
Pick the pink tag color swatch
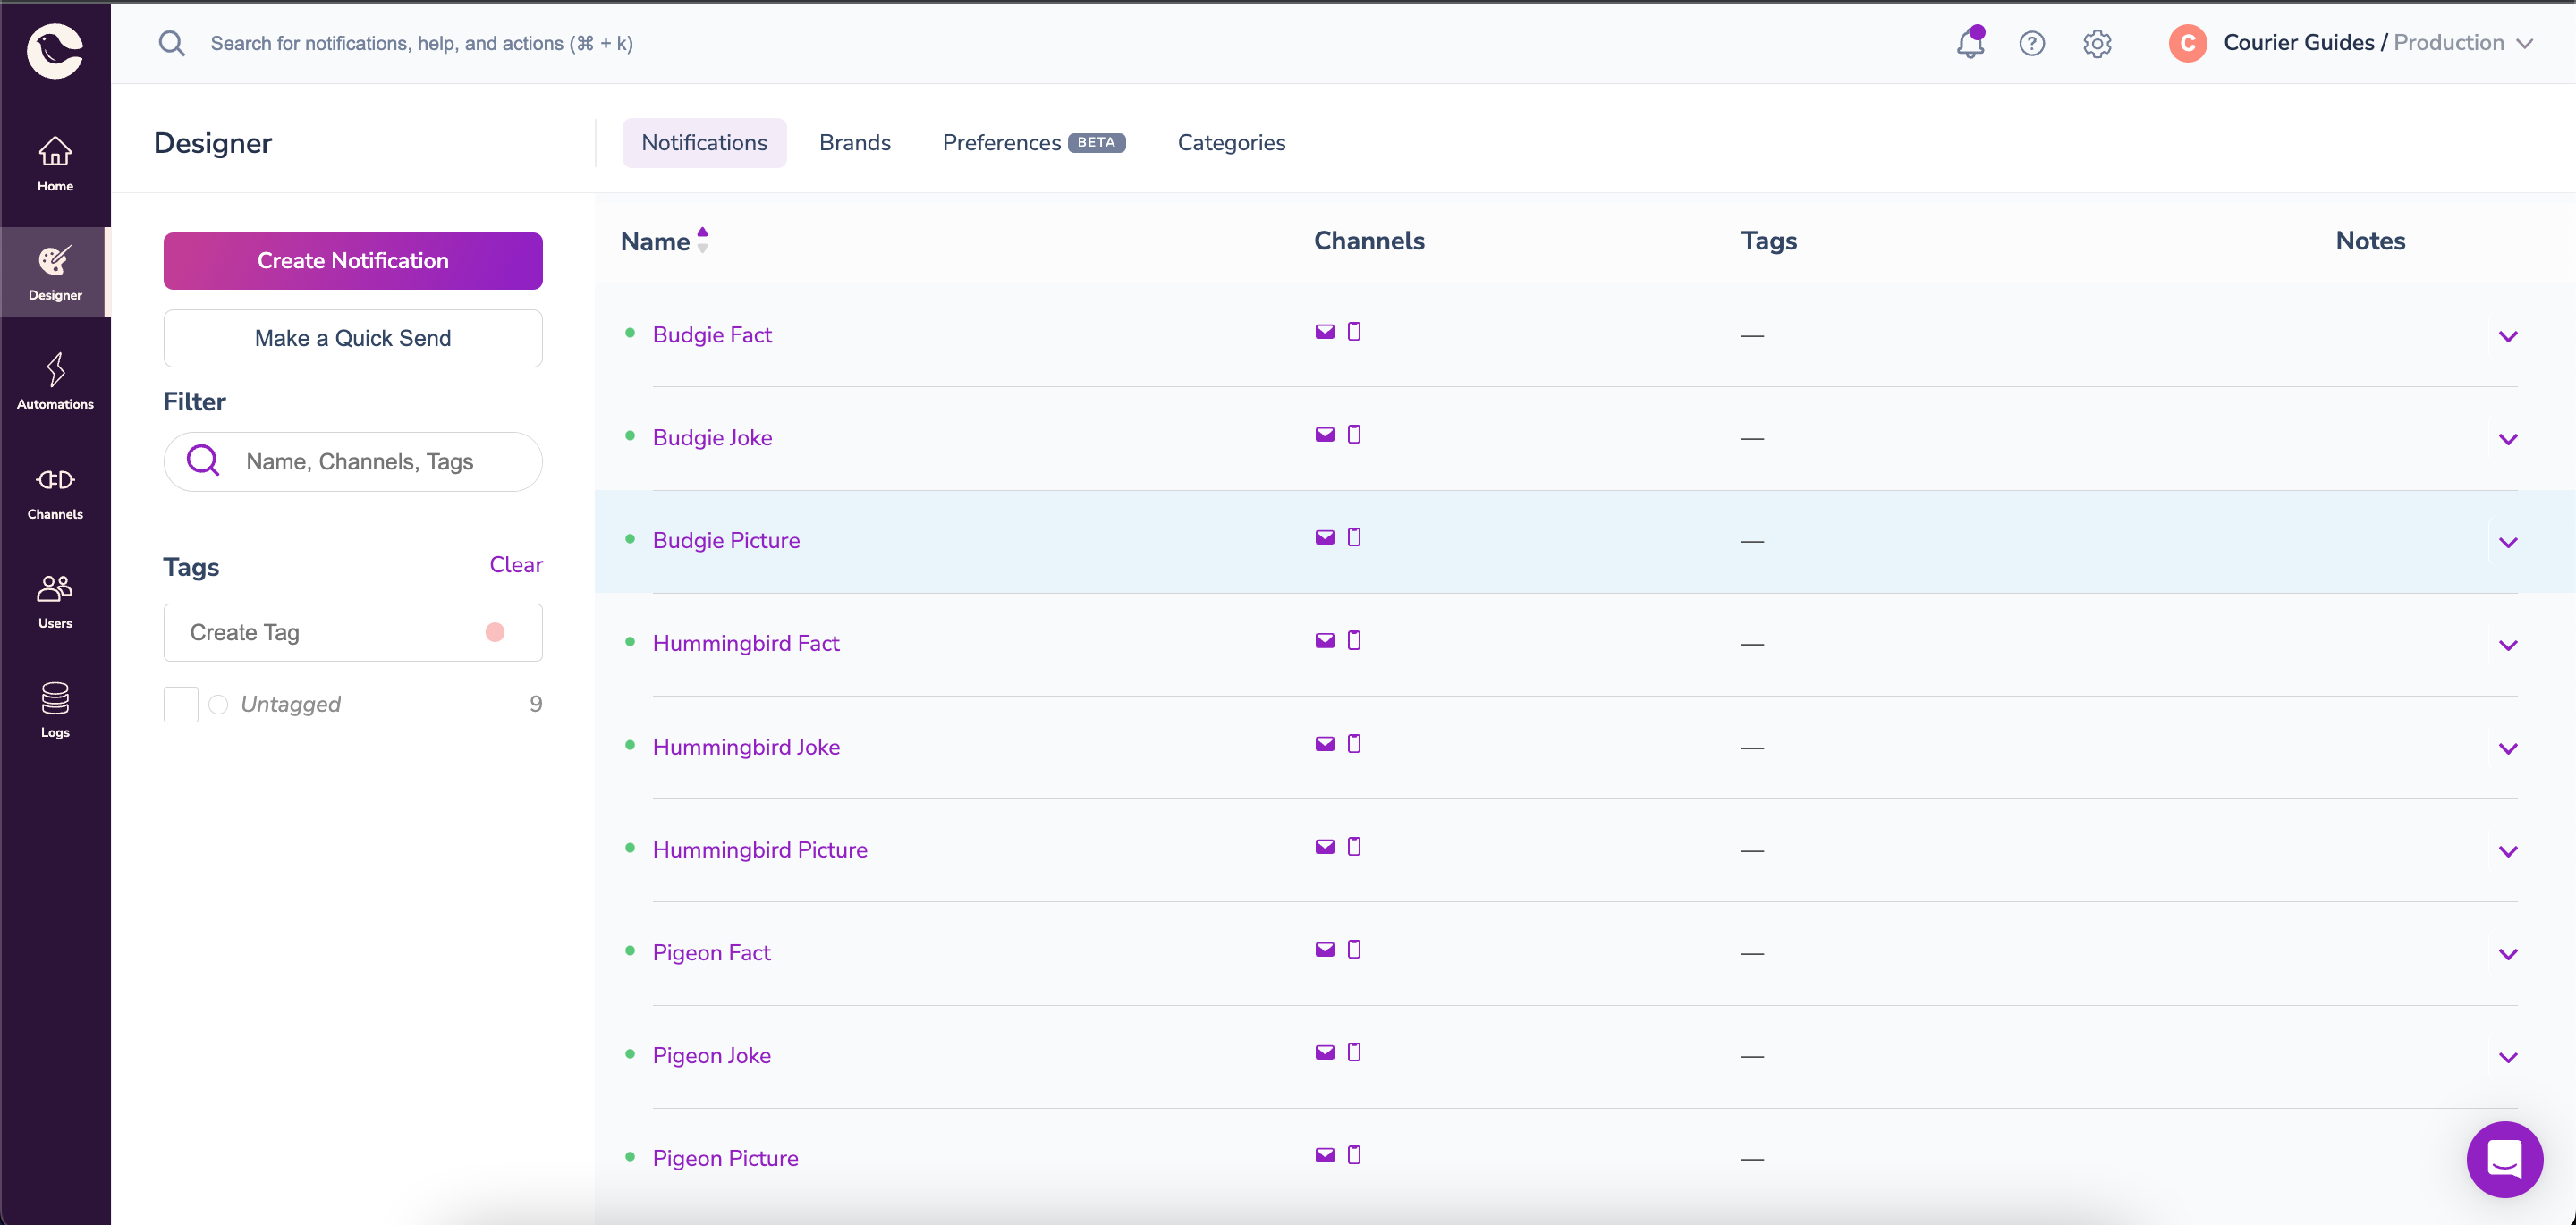pyautogui.click(x=495, y=632)
